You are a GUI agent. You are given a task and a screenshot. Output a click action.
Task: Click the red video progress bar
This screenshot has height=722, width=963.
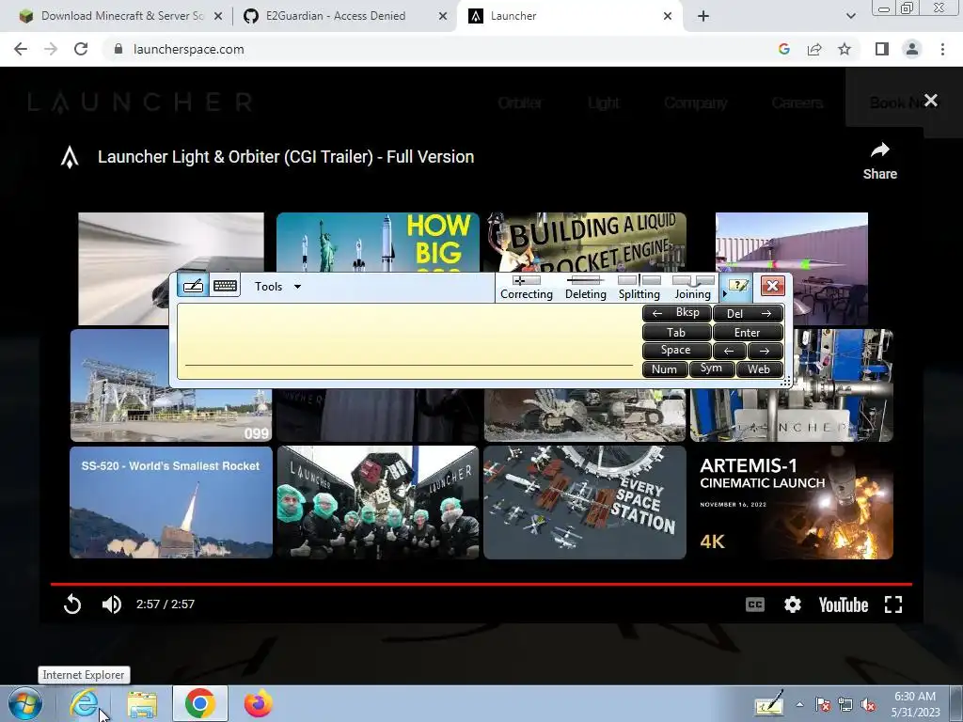pos(481,584)
